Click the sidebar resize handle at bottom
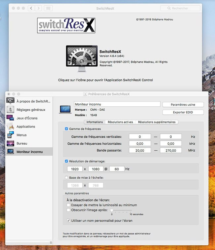 pos(51,242)
